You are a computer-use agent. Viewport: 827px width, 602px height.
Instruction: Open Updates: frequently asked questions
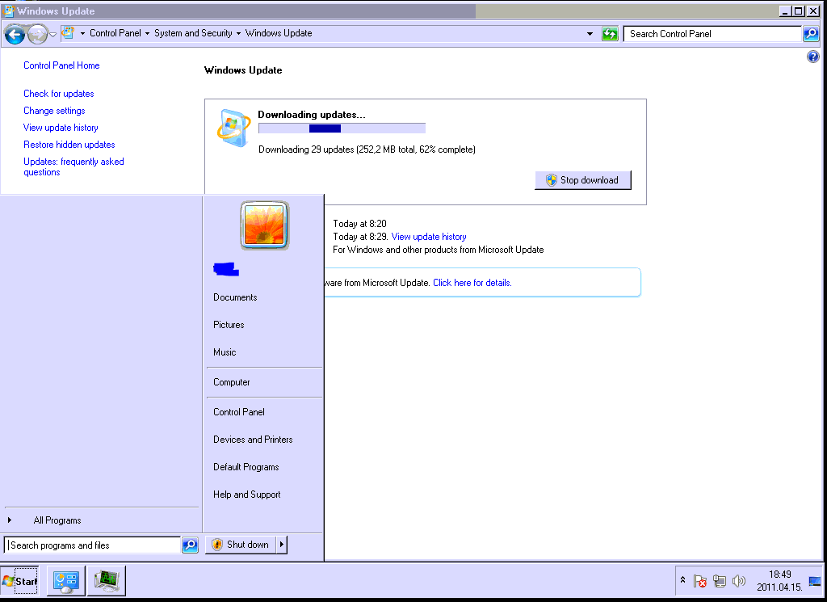tap(73, 166)
